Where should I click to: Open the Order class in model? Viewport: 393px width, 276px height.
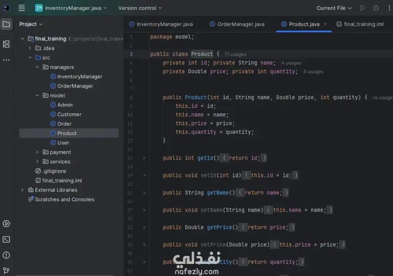[x=61, y=124]
